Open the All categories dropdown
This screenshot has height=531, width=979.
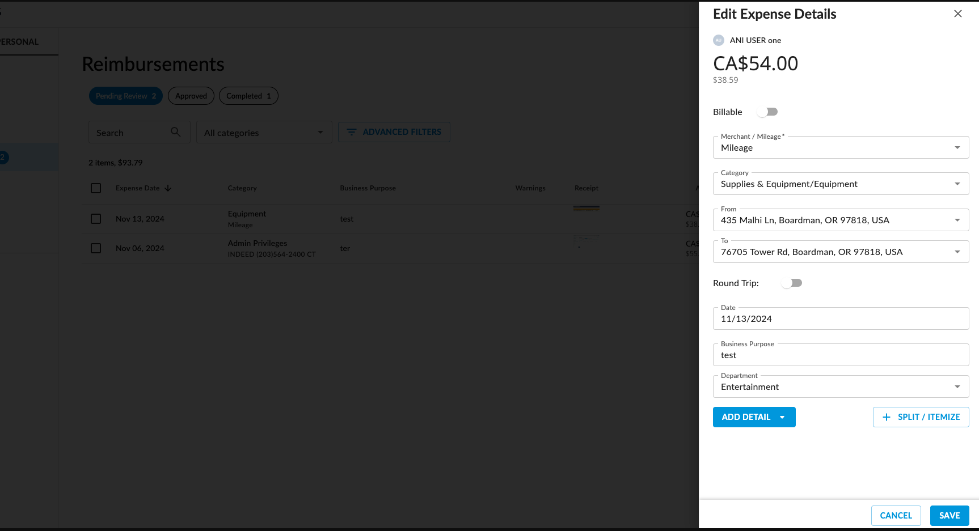(264, 132)
